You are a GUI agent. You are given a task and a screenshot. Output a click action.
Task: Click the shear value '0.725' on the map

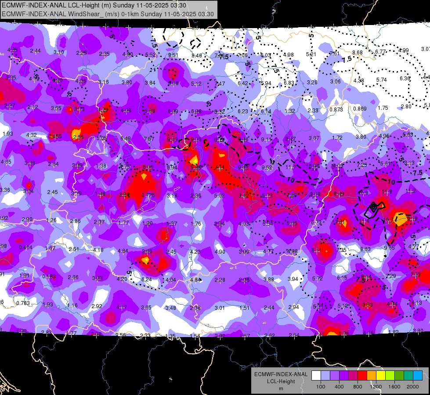[x=148, y=195]
